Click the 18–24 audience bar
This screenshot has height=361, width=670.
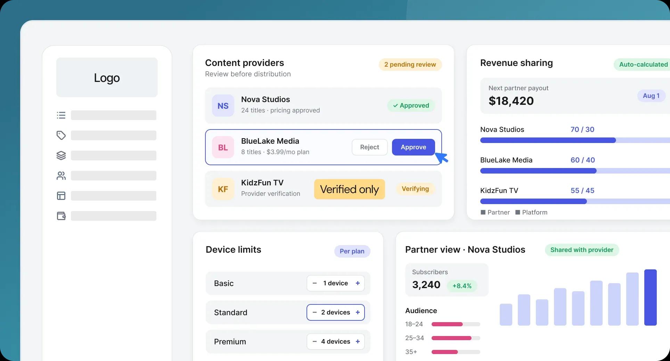point(456,324)
